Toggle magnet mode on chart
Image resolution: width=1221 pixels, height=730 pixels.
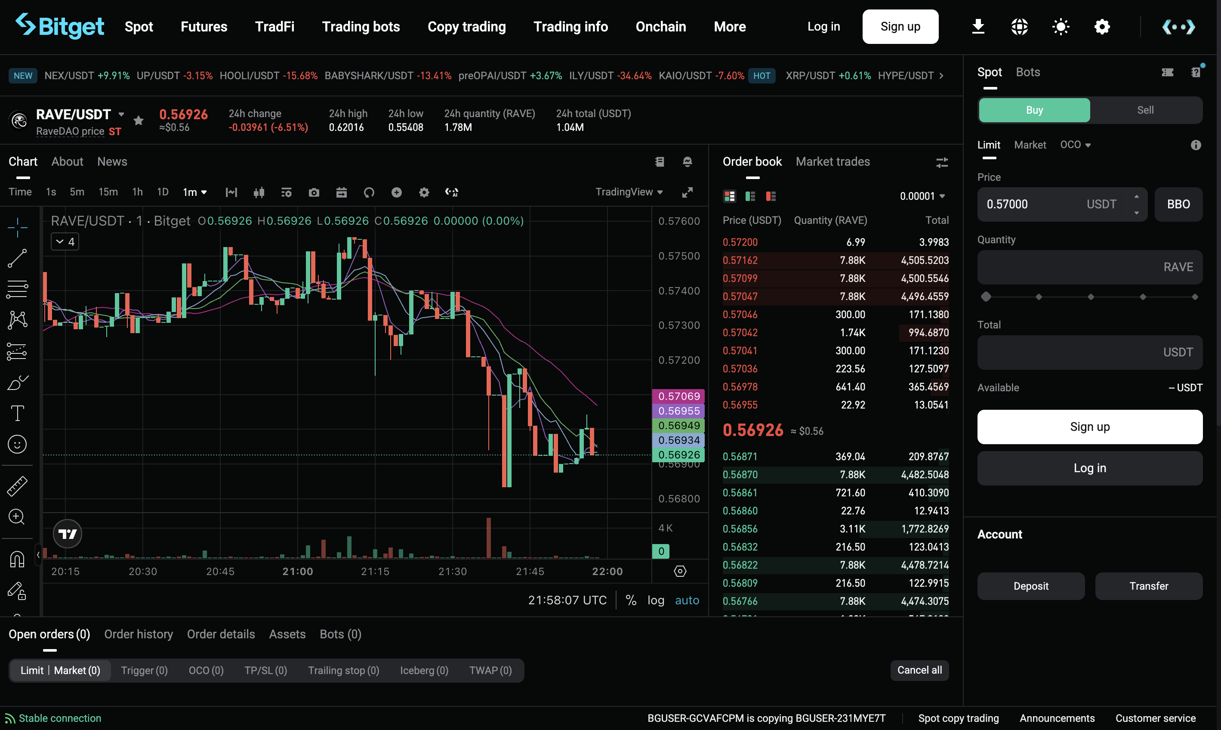tap(17, 559)
